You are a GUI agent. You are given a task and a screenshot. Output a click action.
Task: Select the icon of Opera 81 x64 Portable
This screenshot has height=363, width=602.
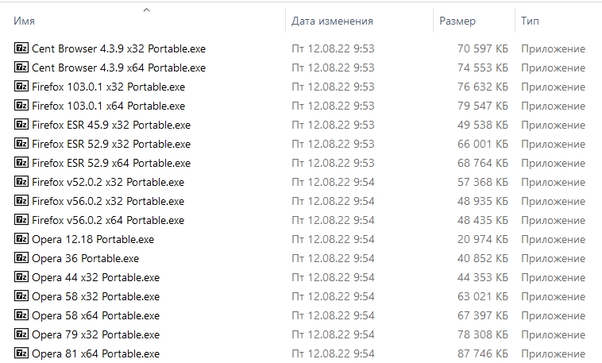21,353
